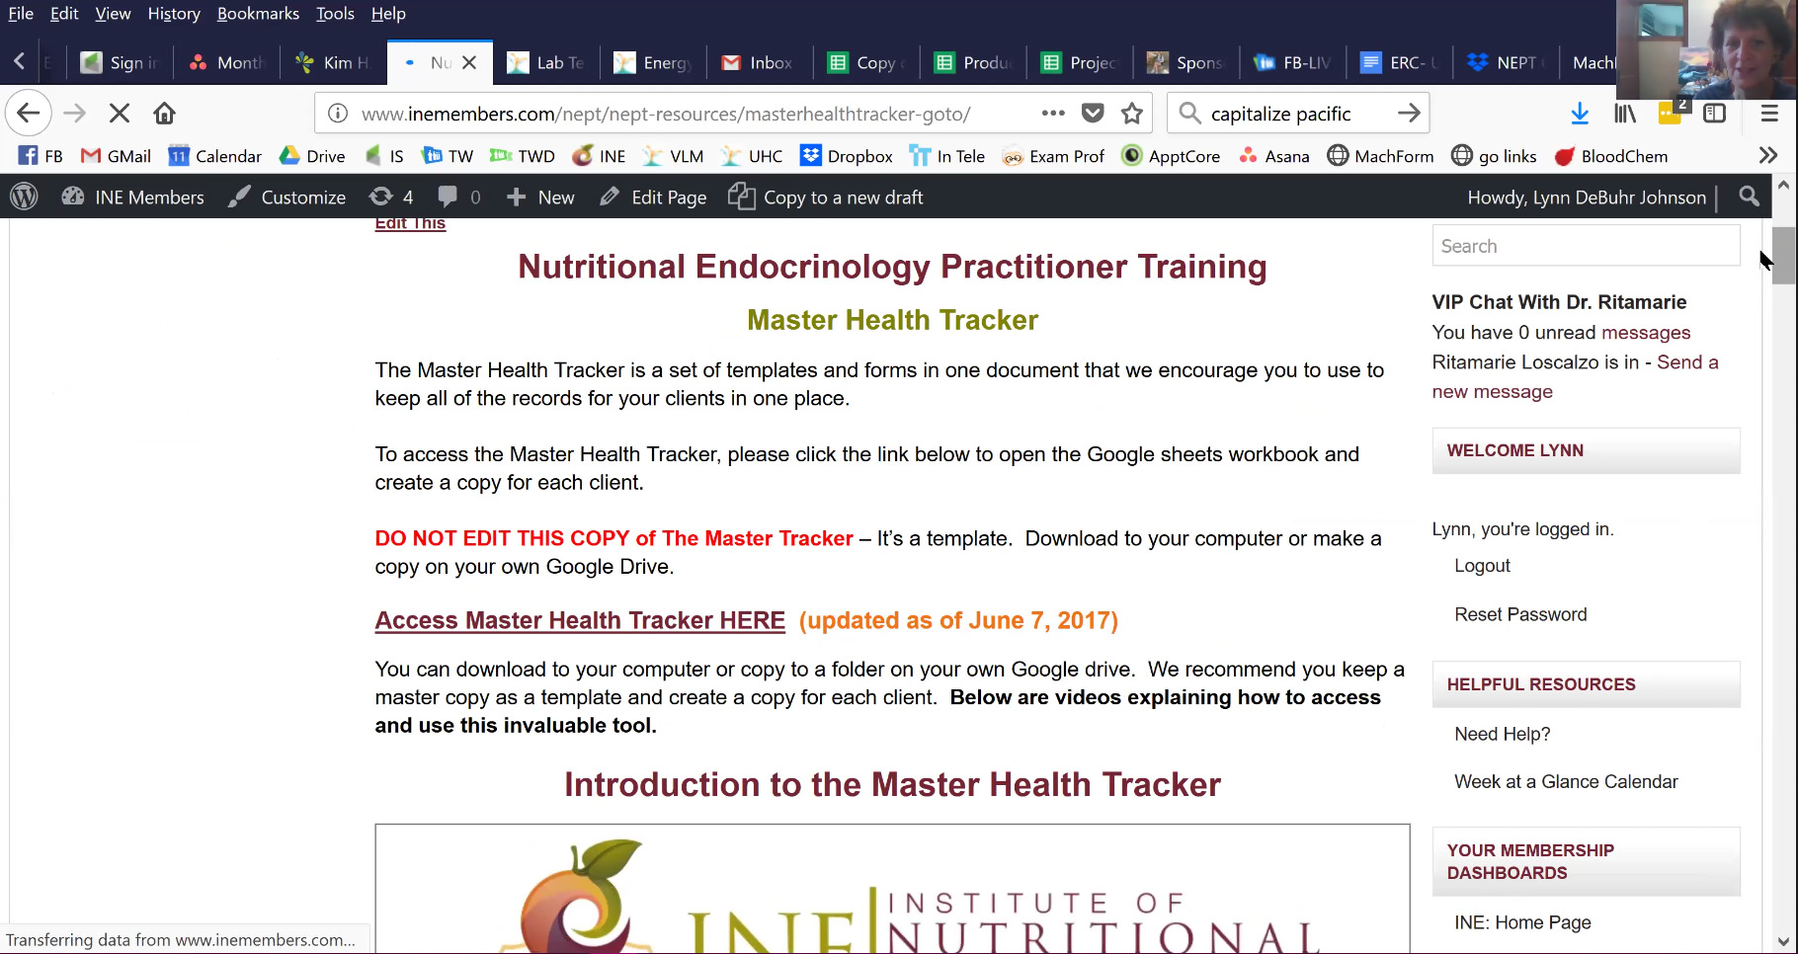Viewport: 1798px width, 954px height.
Task: Click the admin bar search magnifier
Action: 1749,197
